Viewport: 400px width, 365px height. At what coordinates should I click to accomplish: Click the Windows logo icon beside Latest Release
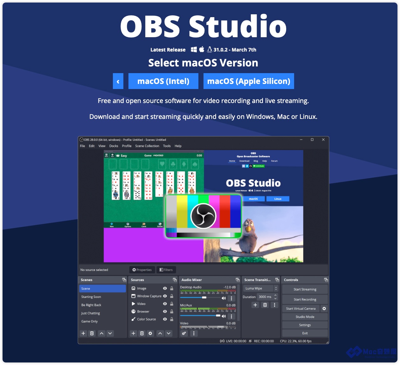[194, 50]
